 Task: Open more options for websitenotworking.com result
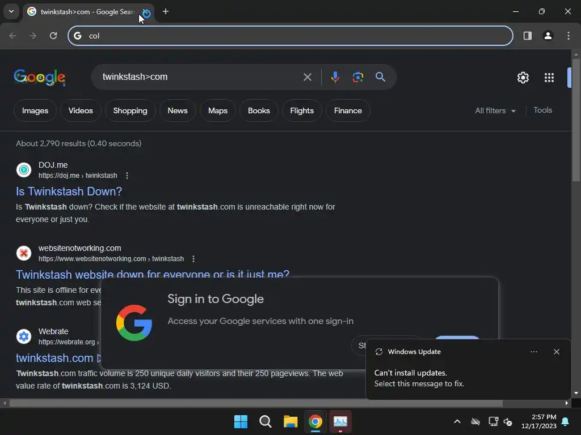coord(193,258)
